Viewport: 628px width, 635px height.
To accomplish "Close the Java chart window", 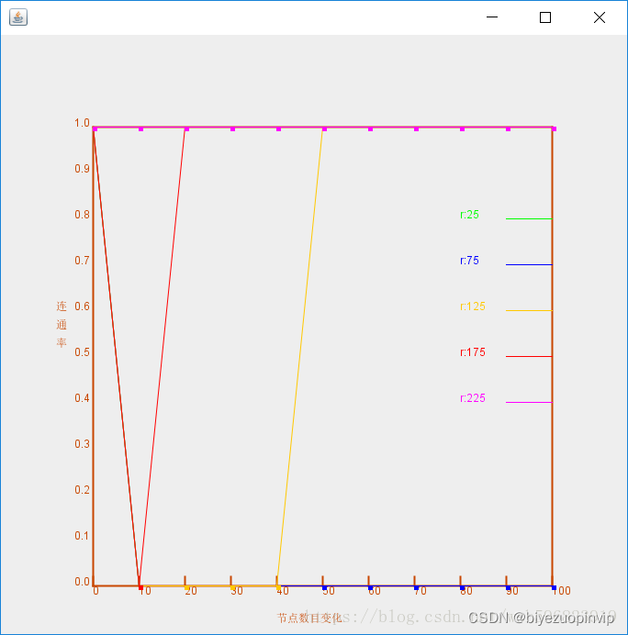I will tap(600, 17).
